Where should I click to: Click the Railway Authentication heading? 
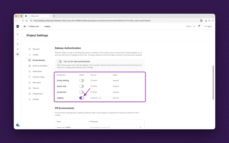click(x=68, y=48)
